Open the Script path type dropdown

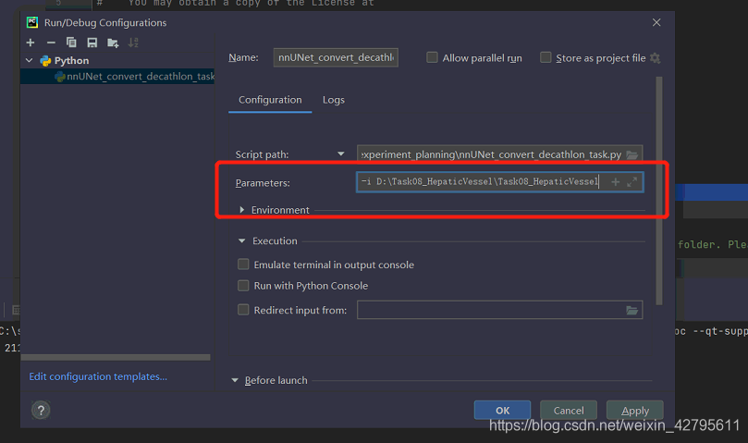coord(340,154)
